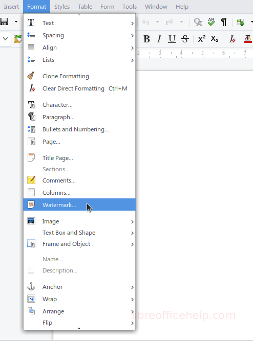The height and width of the screenshot is (341, 253).
Task: Click the horizontal ruler
Action: (x=195, y=54)
